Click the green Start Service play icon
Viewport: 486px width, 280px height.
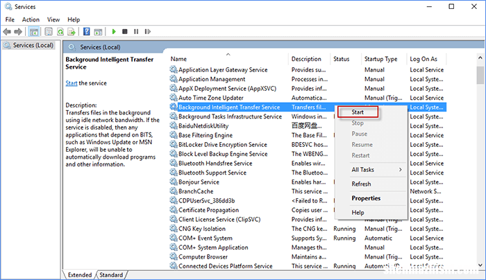point(114,32)
